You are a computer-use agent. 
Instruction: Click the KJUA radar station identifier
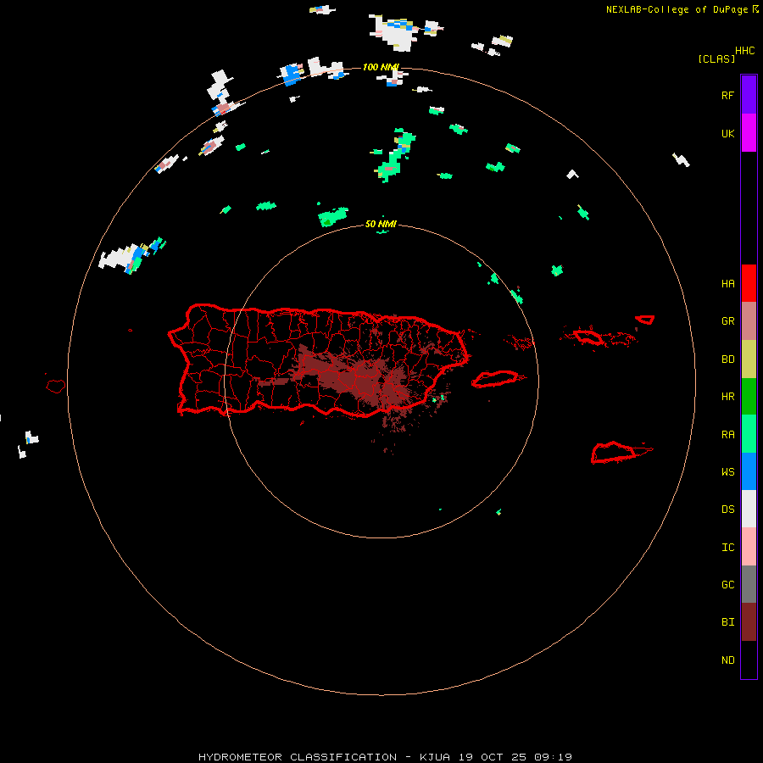pos(435,757)
